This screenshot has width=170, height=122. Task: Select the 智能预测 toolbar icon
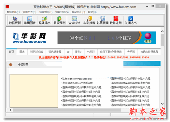click(60, 20)
